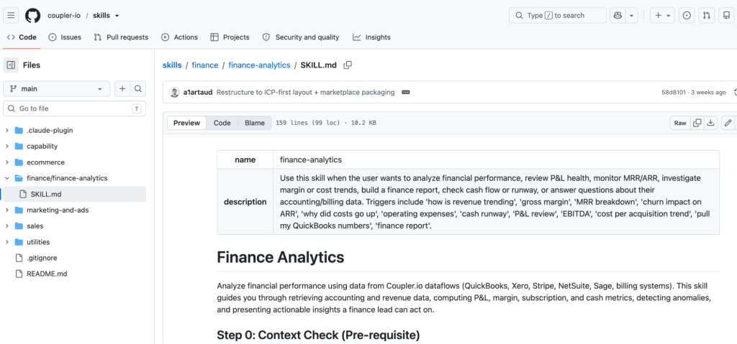Expand the utilities folder
The width and height of the screenshot is (737, 344).
7,242
